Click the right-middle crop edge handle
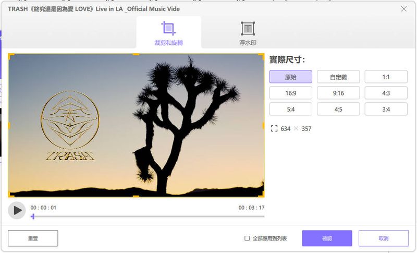This screenshot has height=253, width=417. pos(263,126)
